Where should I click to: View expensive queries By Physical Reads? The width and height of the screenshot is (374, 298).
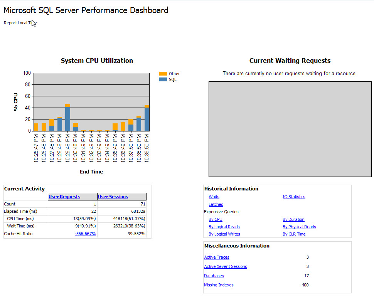tap(299, 227)
